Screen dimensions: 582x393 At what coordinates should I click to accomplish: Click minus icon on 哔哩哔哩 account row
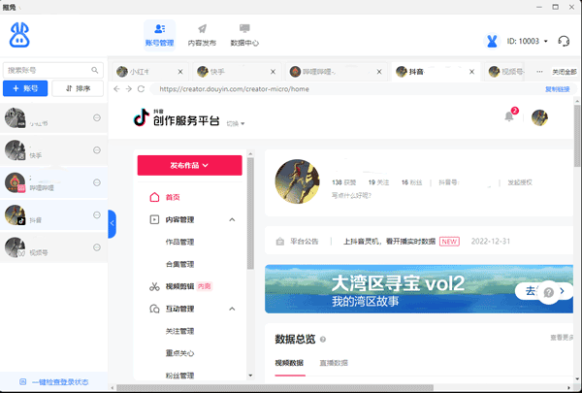coord(97,182)
